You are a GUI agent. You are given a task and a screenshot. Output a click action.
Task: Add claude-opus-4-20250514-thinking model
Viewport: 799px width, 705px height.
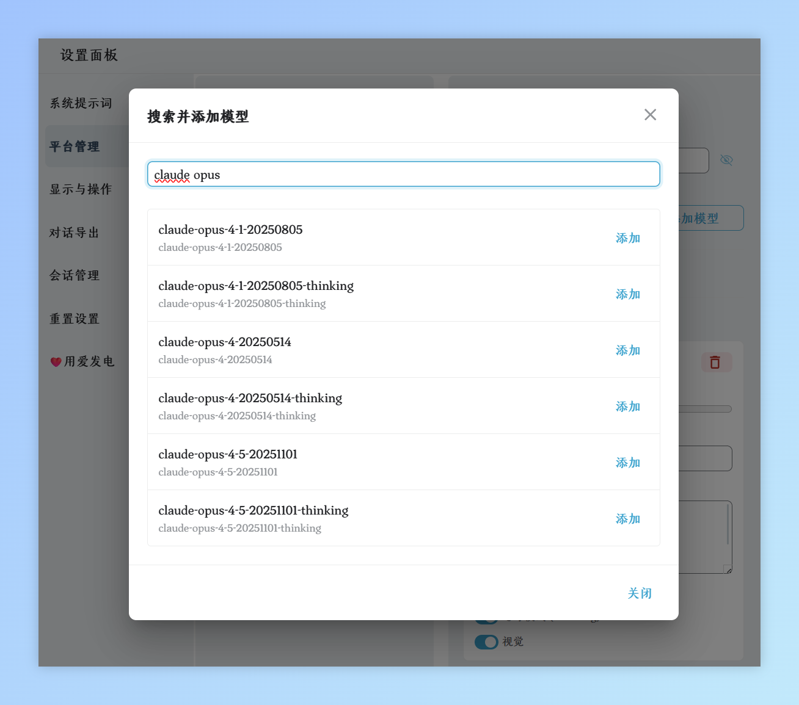point(627,407)
